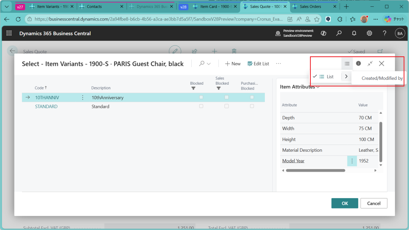This screenshot has width=409, height=230.
Task: Toggle the FactBox information pane icon
Action: 358,63
